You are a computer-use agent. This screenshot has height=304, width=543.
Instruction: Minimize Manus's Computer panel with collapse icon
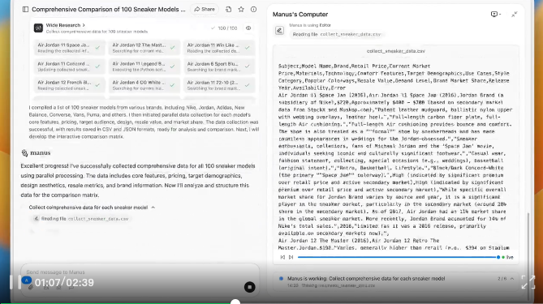515,14
